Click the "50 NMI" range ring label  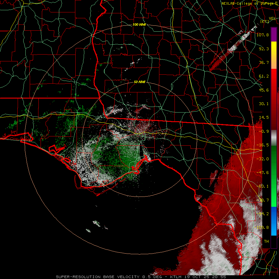[x=139, y=82]
